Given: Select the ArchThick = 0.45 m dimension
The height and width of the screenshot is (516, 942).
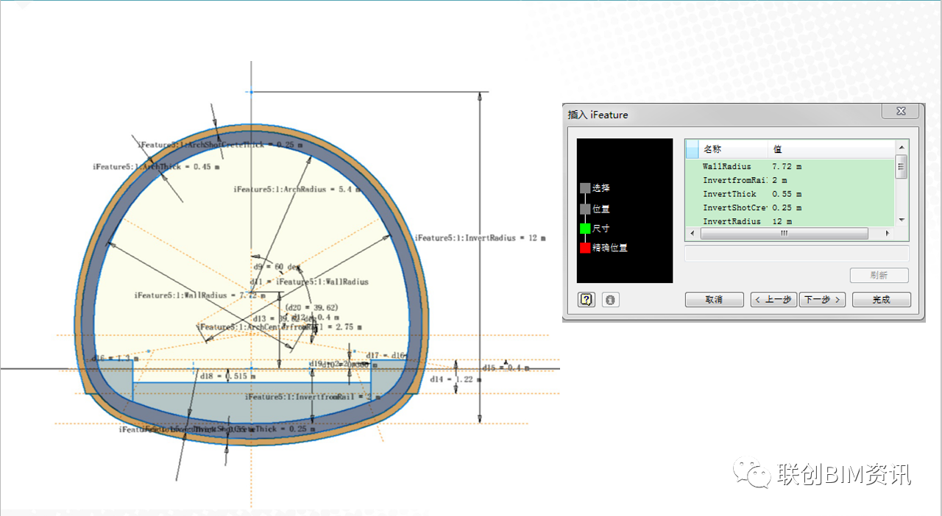Looking at the screenshot, I should [156, 167].
